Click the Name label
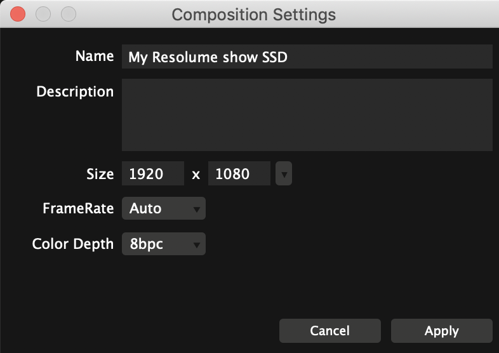 [x=94, y=56]
